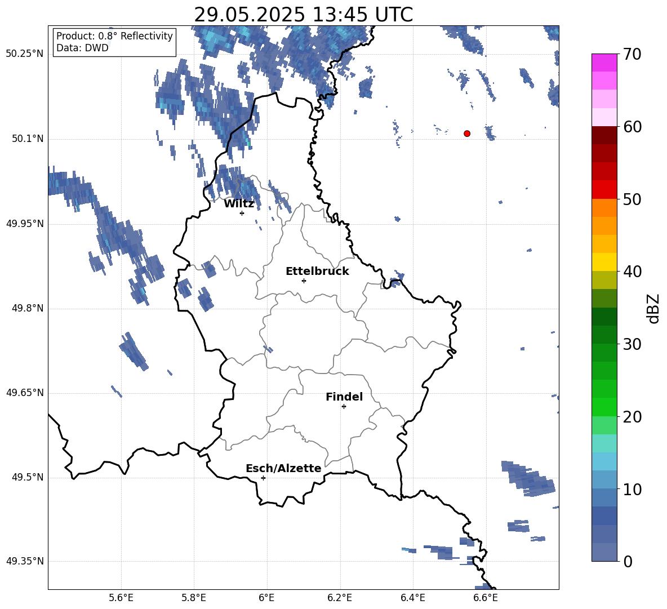Viewport: 667px width, 609px height.
Task: Click the colorbar tick value 40
Action: (632, 272)
